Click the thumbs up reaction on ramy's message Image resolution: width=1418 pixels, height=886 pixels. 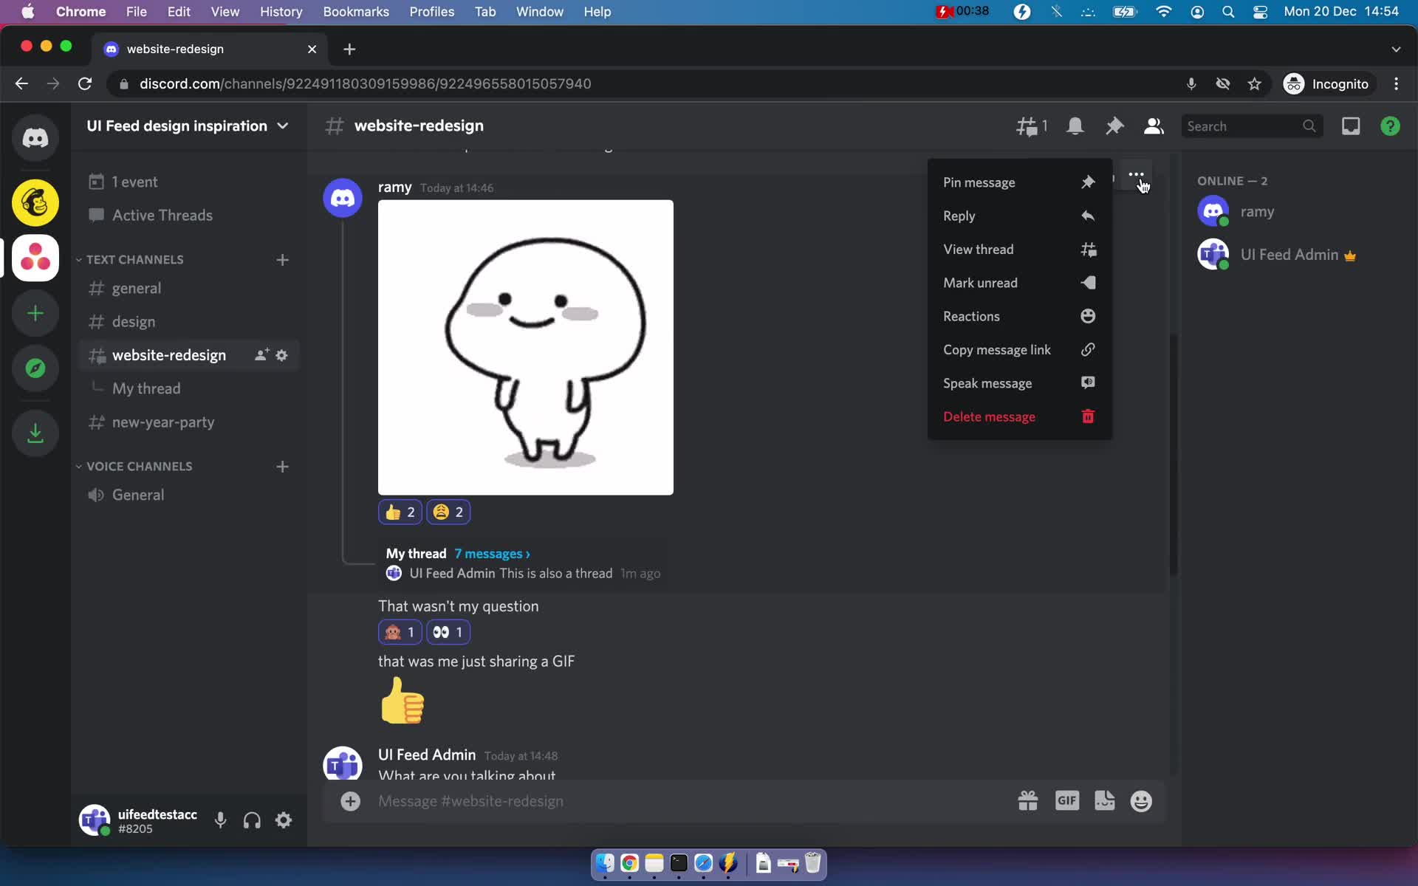tap(400, 512)
